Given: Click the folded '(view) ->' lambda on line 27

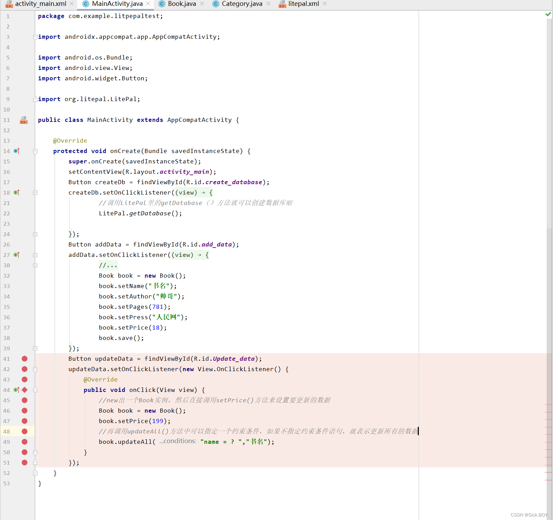Looking at the screenshot, I should (x=190, y=255).
